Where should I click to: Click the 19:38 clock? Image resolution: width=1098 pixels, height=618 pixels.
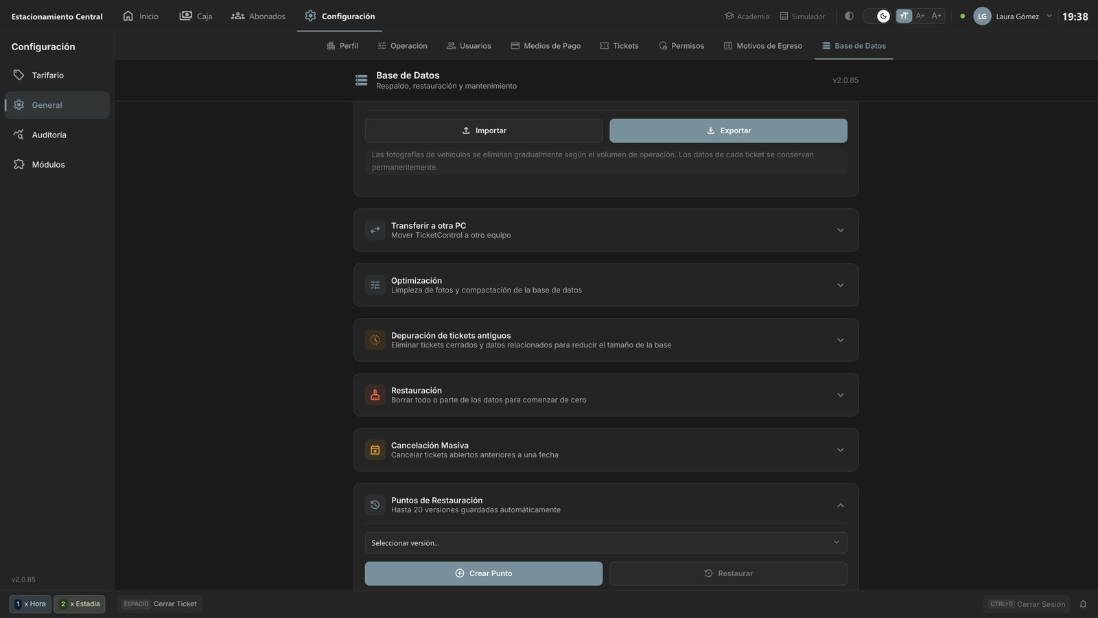point(1075,16)
